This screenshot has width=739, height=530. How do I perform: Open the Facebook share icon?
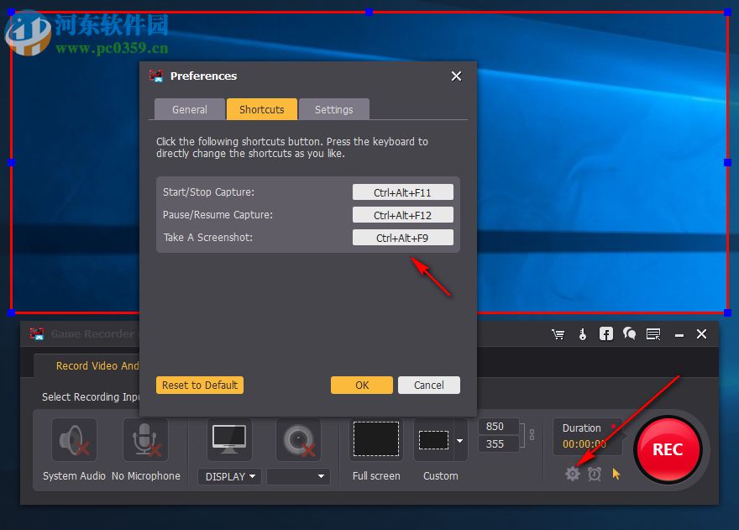[x=605, y=333]
